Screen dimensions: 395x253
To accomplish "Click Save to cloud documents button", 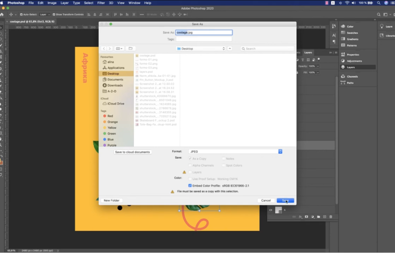I will [132, 152].
